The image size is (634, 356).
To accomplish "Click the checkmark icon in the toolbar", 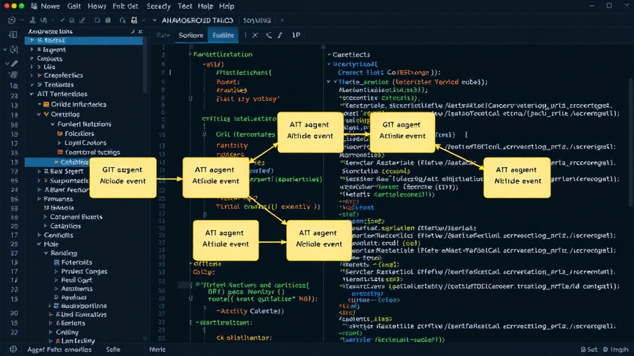I will (63, 20).
